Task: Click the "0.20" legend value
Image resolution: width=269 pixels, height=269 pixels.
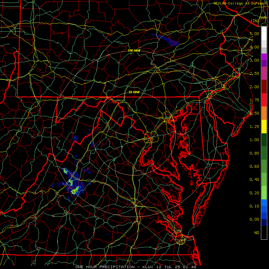Action: [x=254, y=193]
